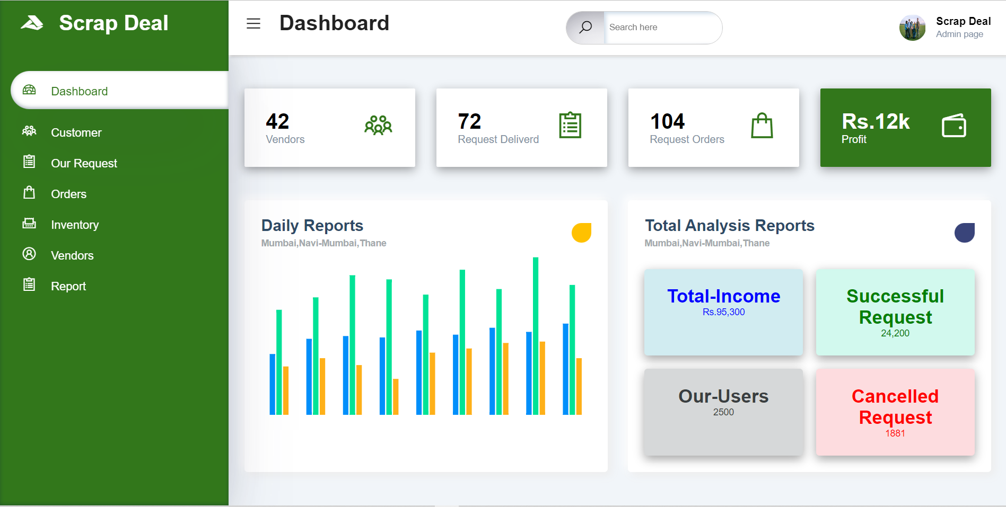Click the Daily Reports heading
The height and width of the screenshot is (507, 1006).
coord(312,225)
